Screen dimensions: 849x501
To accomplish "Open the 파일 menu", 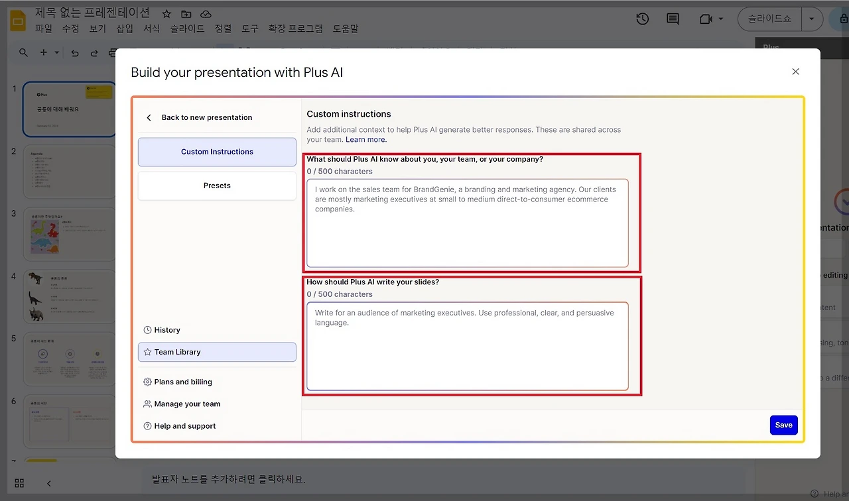I will pyautogui.click(x=44, y=28).
